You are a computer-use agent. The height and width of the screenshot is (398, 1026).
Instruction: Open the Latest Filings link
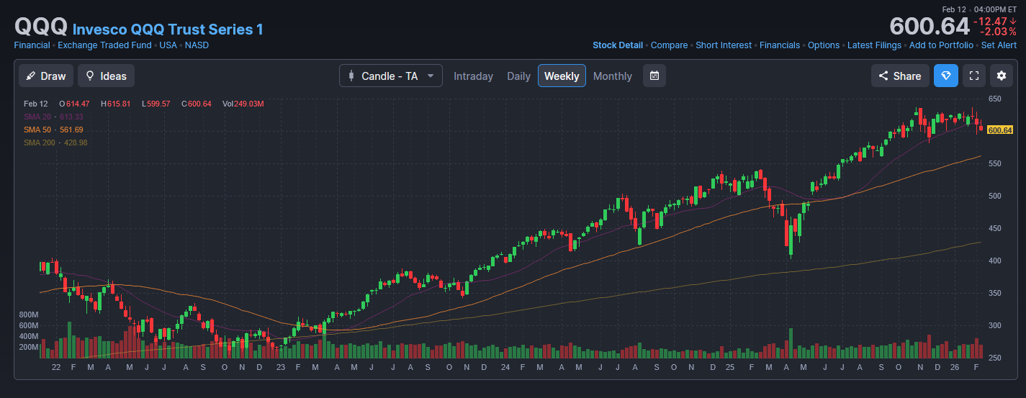point(874,45)
